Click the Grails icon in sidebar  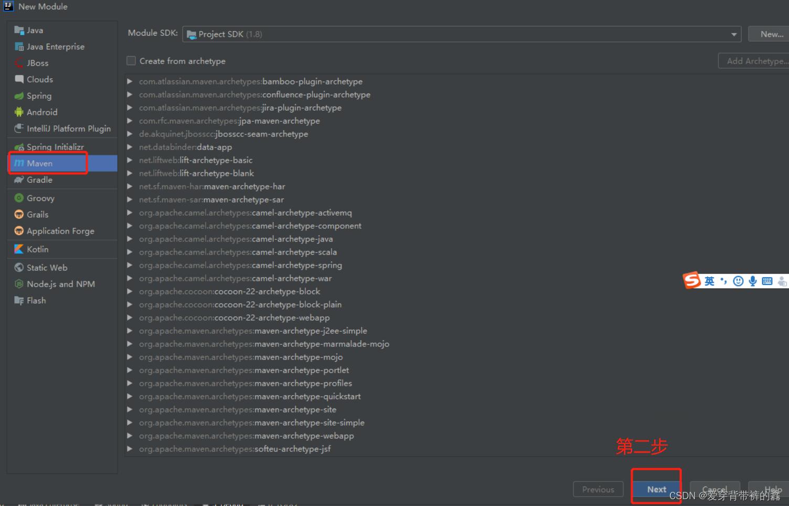pos(19,215)
